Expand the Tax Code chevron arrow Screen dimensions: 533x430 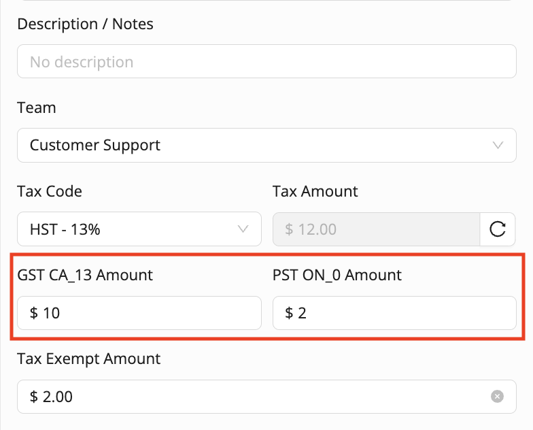(243, 229)
